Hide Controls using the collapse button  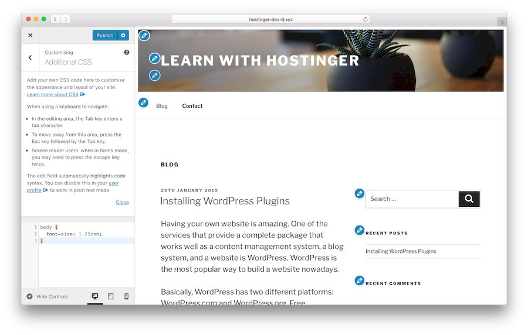click(47, 296)
